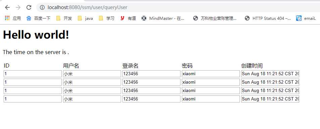Select the 'The time on the server is' text

pos(35,52)
